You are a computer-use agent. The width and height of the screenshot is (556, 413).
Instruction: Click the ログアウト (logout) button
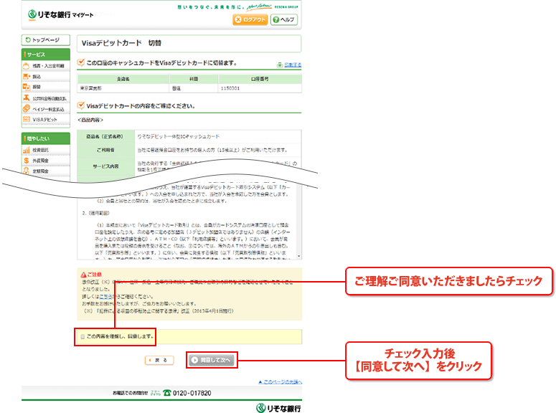250,20
